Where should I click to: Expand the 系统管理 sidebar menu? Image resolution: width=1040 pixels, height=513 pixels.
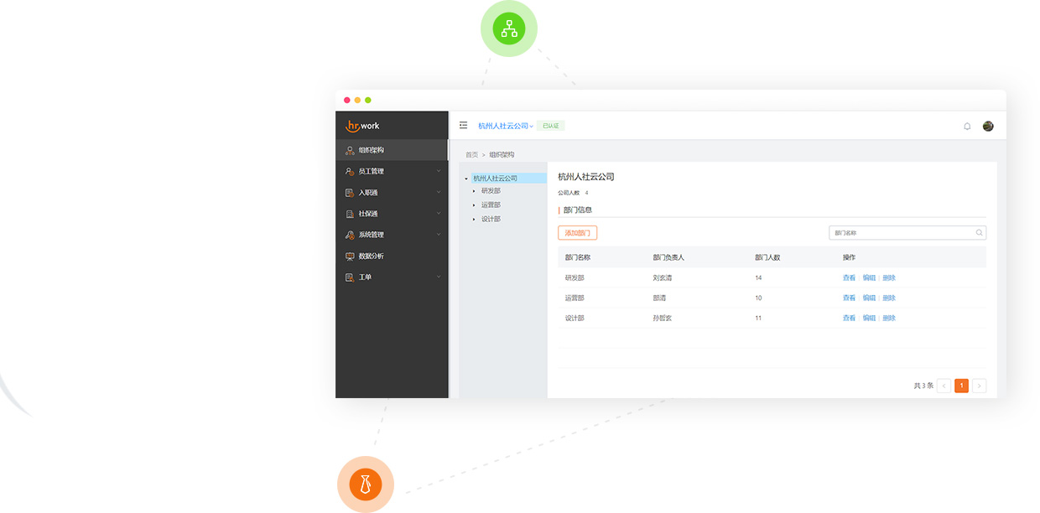[x=394, y=235]
